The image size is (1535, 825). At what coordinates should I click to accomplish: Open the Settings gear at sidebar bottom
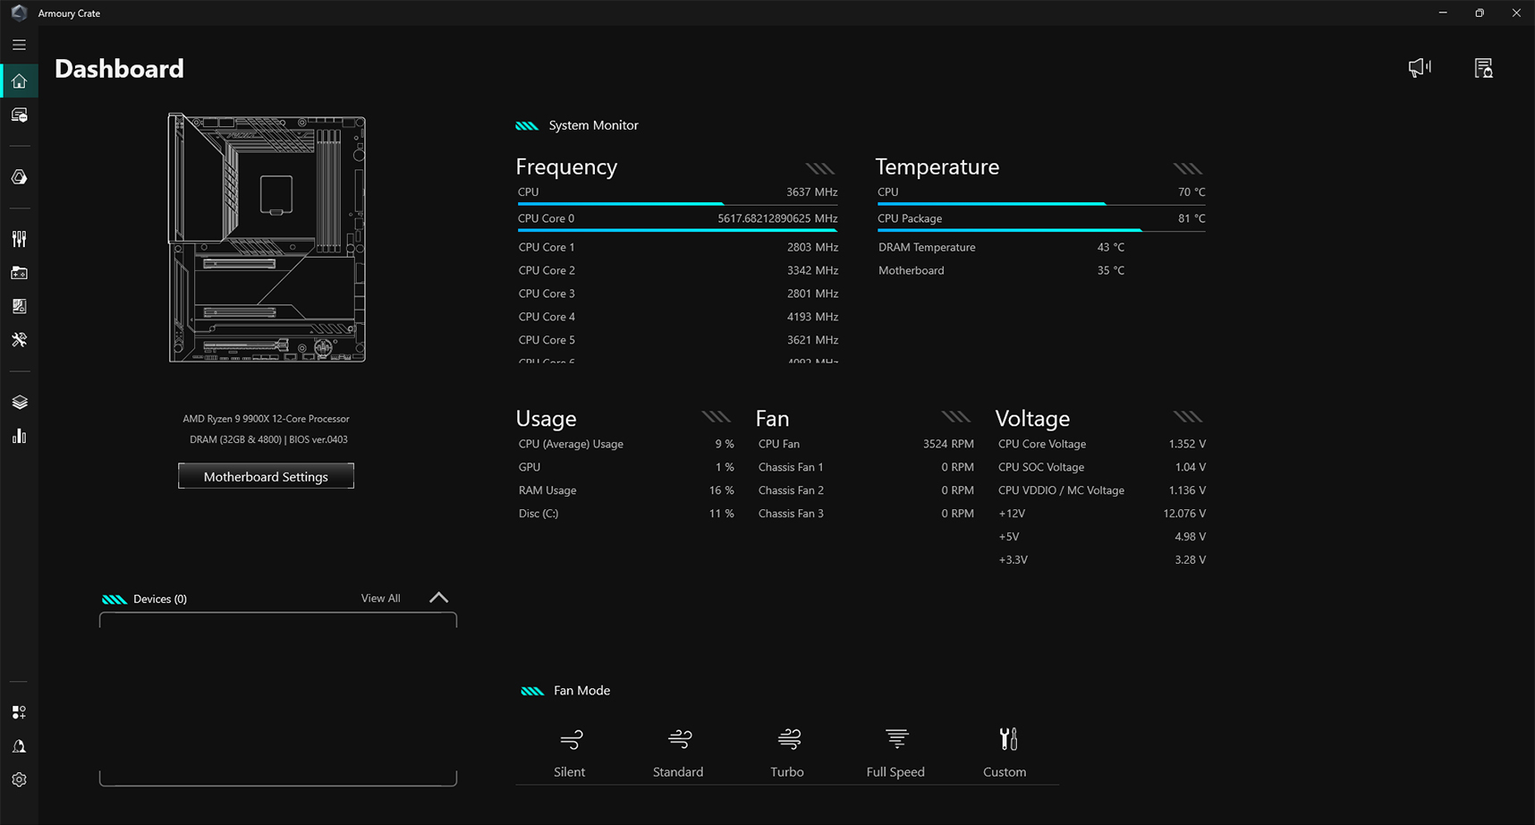click(x=20, y=779)
